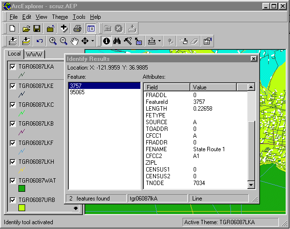Save project using the floppy disk icon
The width and height of the screenshot is (290, 229).
pos(37,29)
